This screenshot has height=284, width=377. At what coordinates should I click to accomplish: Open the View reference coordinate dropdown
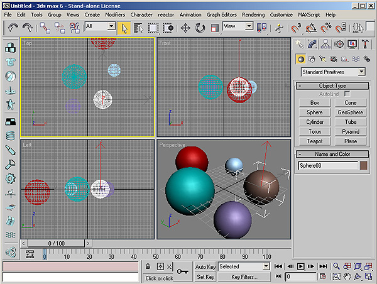tap(239, 26)
